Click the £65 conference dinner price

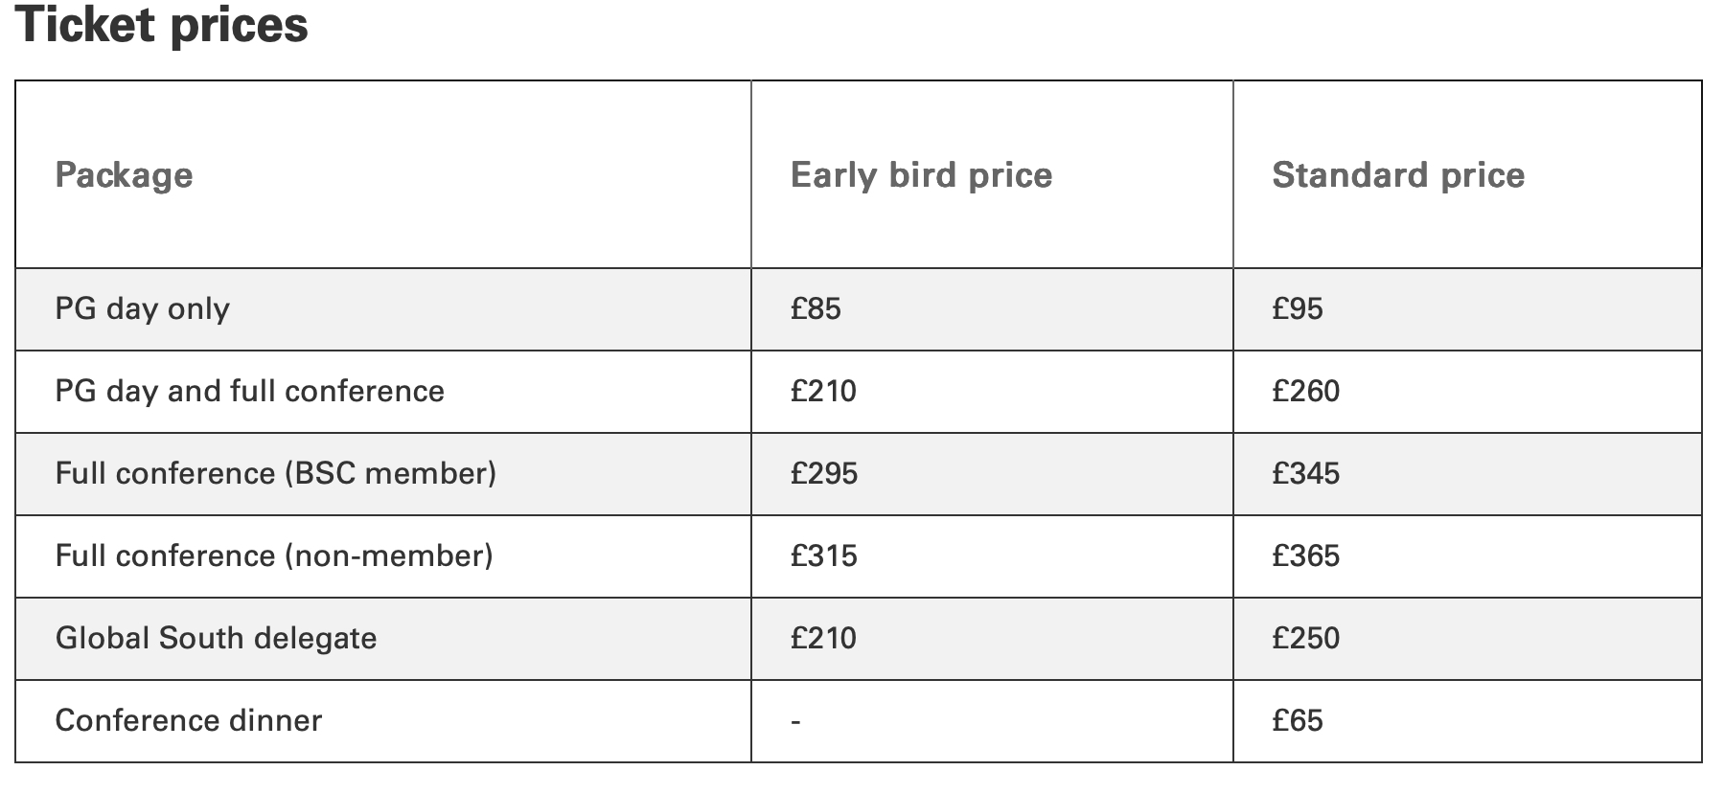pos(1297,721)
